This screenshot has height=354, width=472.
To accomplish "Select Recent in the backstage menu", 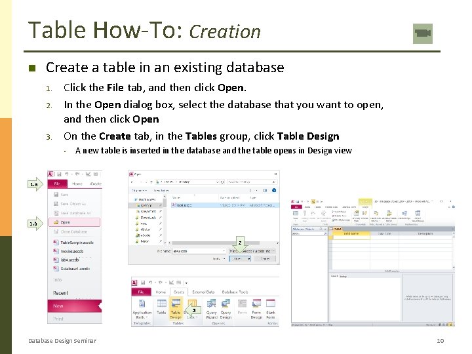I will point(60,293).
